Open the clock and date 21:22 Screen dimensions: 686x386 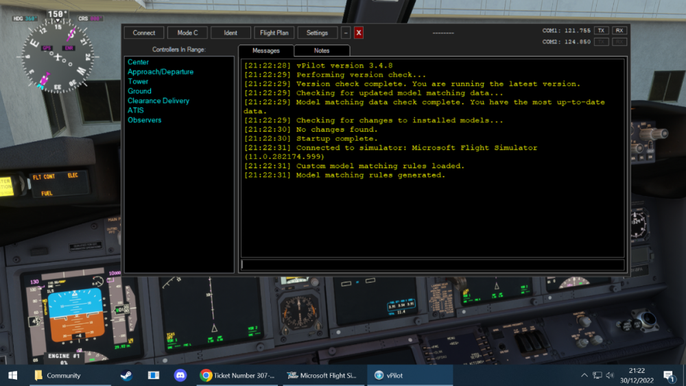[637, 376]
